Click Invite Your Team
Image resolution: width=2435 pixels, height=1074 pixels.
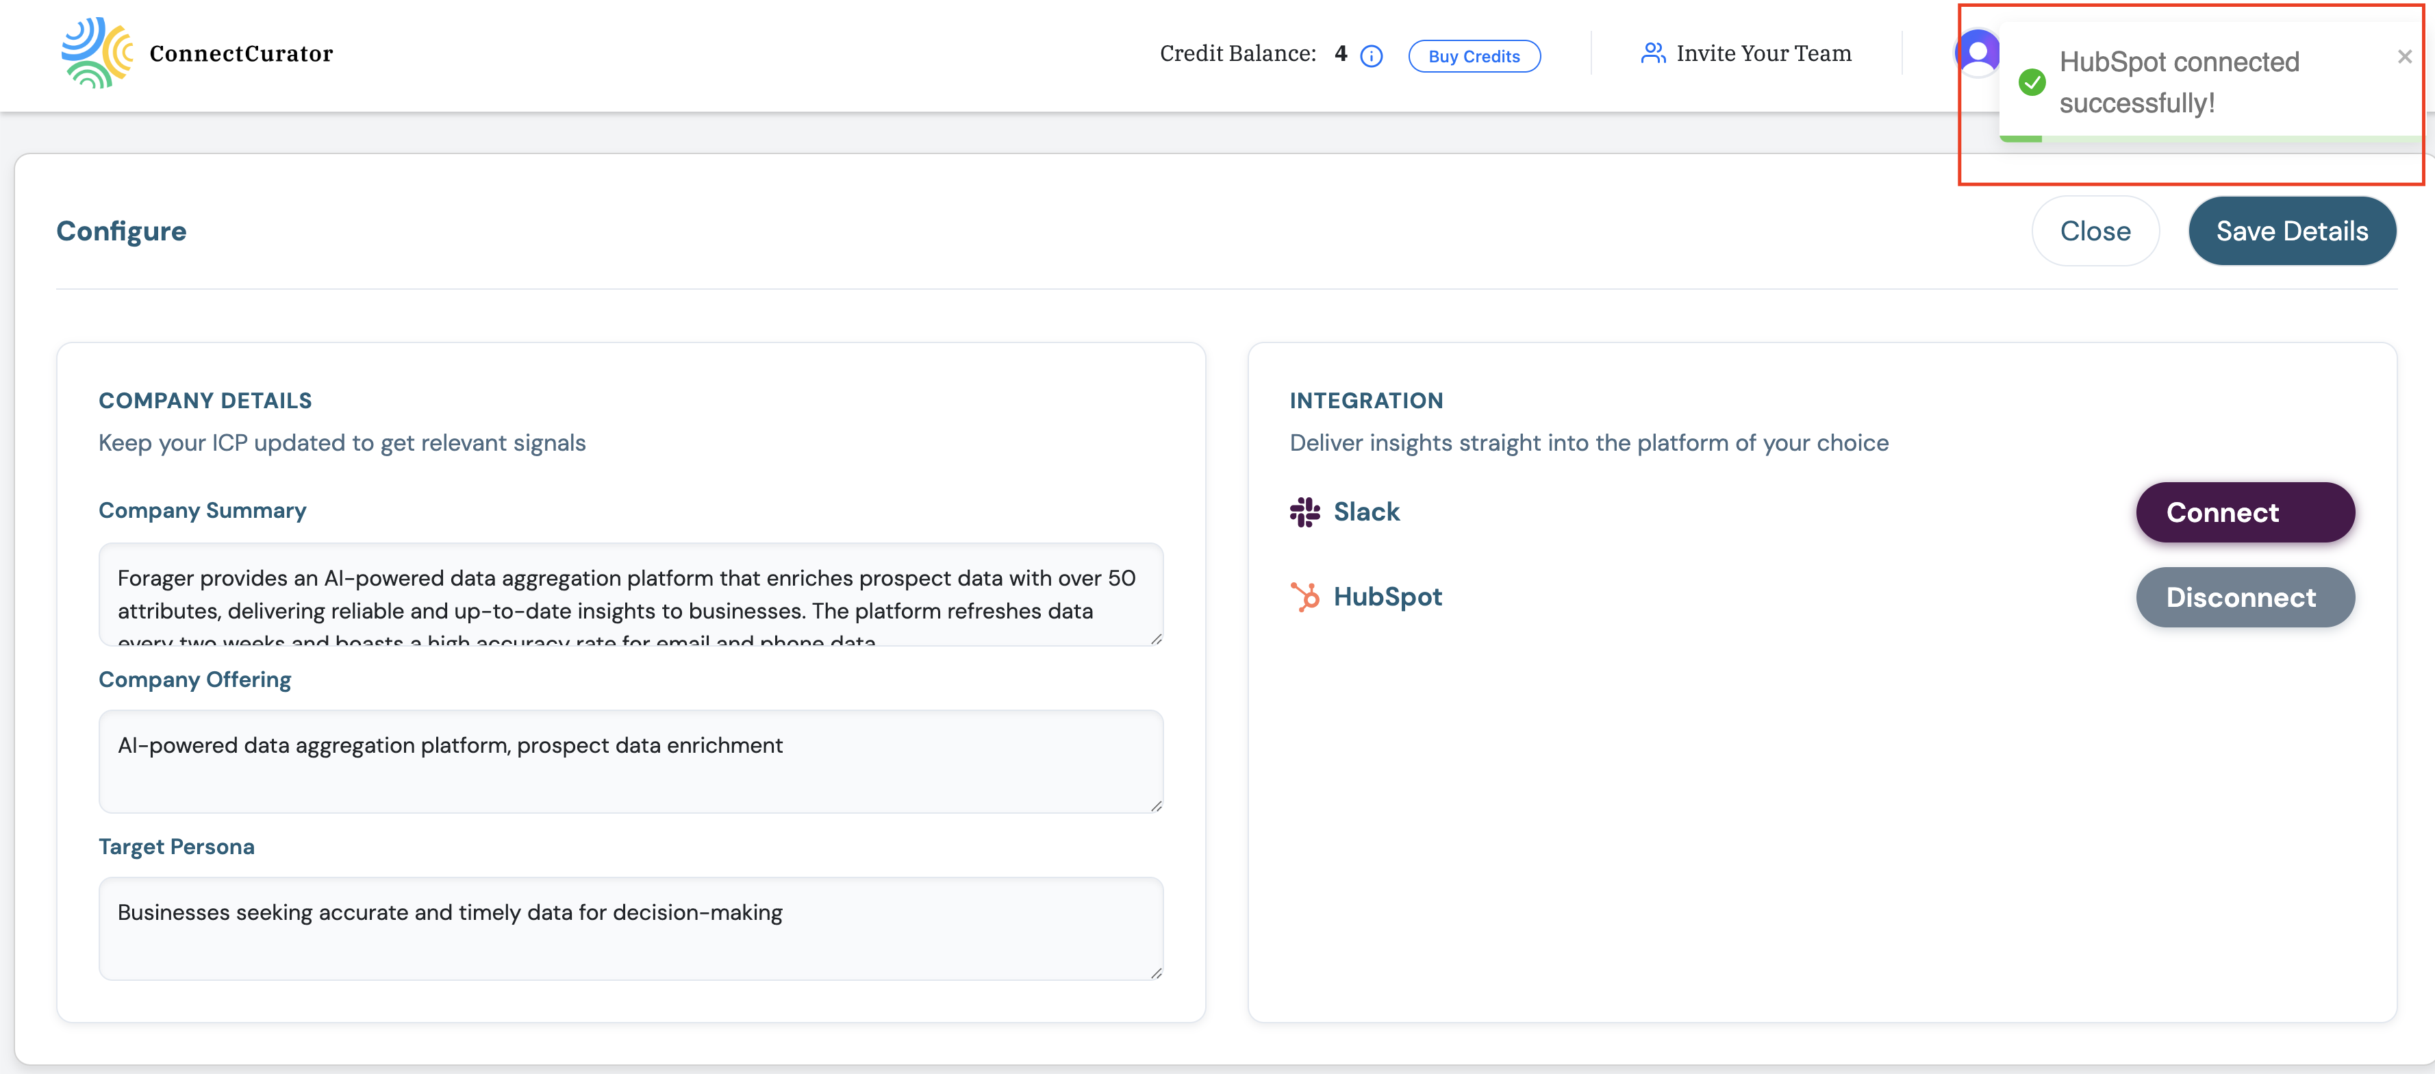point(1764,53)
